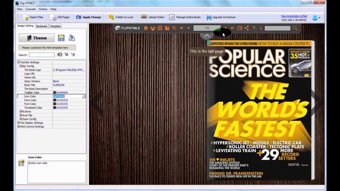Open the flipbook help question mark
This screenshot has height=191, width=340.
tap(254, 28)
